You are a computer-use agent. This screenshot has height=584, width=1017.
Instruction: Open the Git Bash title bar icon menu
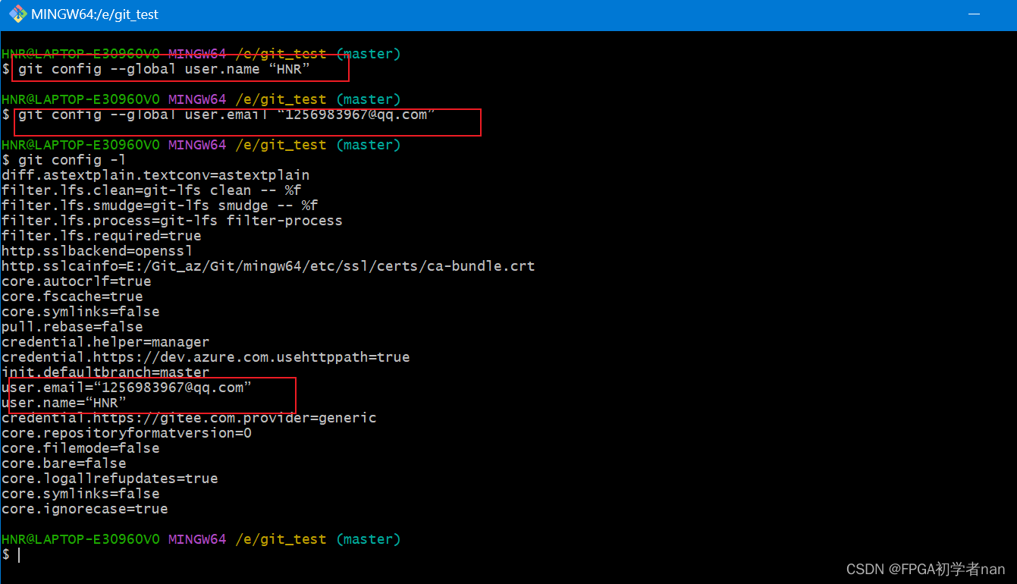(17, 14)
